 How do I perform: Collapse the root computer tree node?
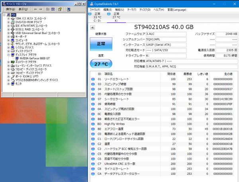4,15
